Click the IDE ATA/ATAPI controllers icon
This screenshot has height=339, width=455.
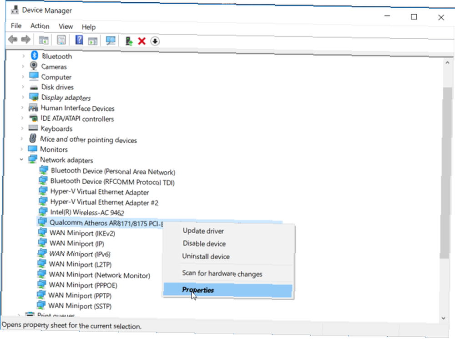pos(33,118)
